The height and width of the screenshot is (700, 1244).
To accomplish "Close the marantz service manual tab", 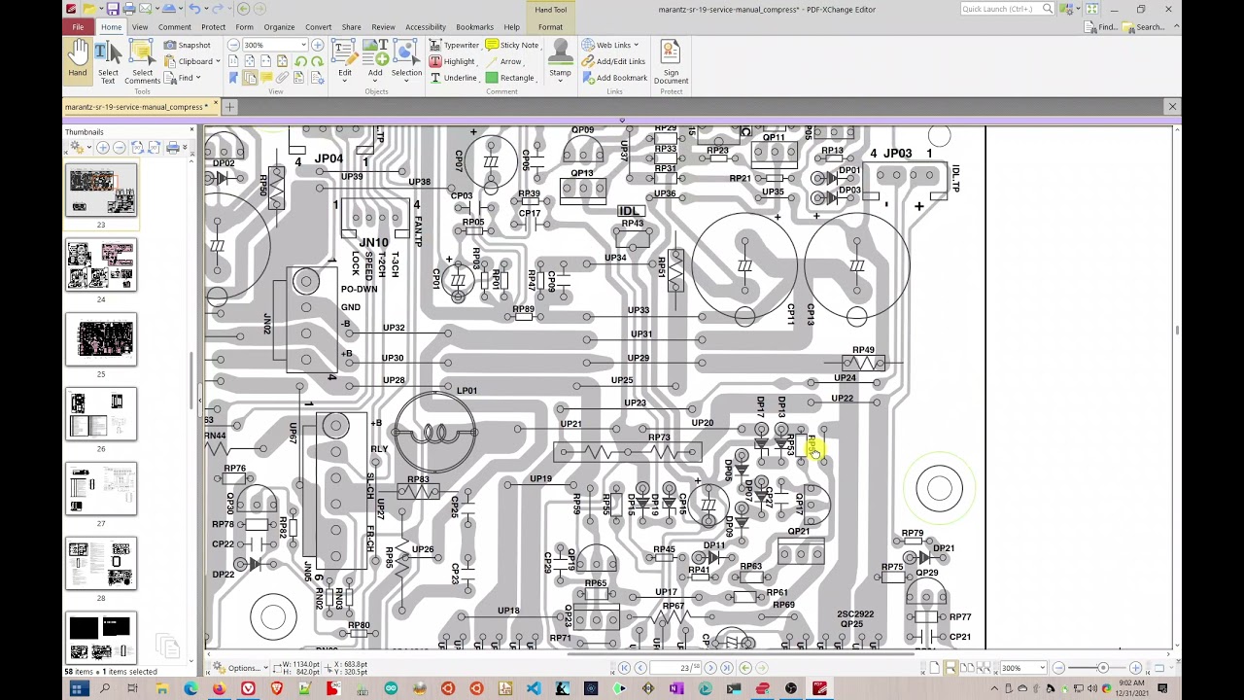I will click(x=215, y=104).
